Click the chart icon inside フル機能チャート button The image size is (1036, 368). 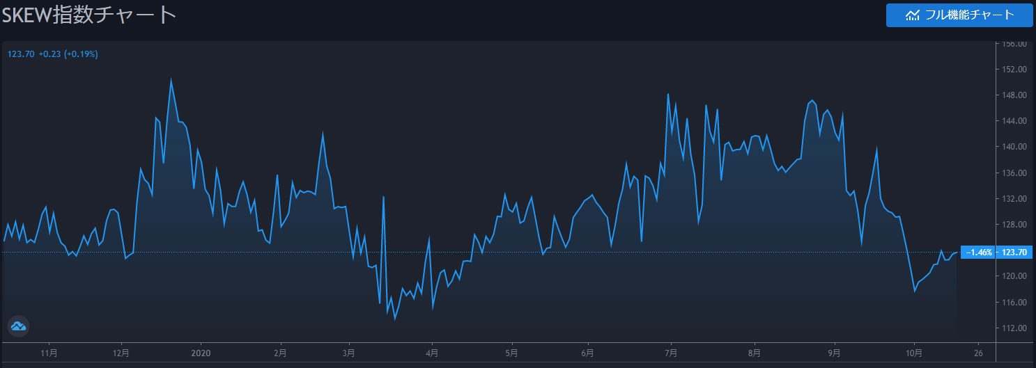[912, 15]
